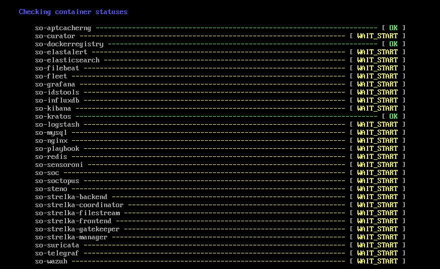Click WAIT_START status of so-soctopus

377,181
